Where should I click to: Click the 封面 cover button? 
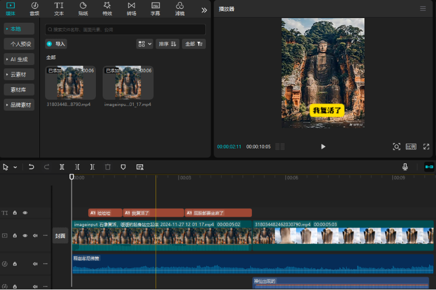coord(60,236)
